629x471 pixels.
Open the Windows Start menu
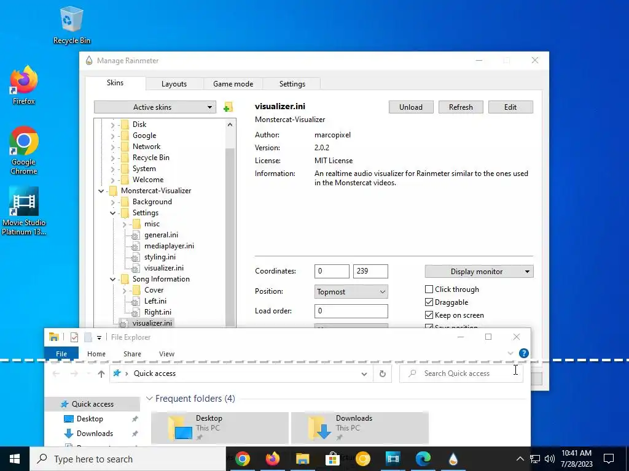pos(15,459)
